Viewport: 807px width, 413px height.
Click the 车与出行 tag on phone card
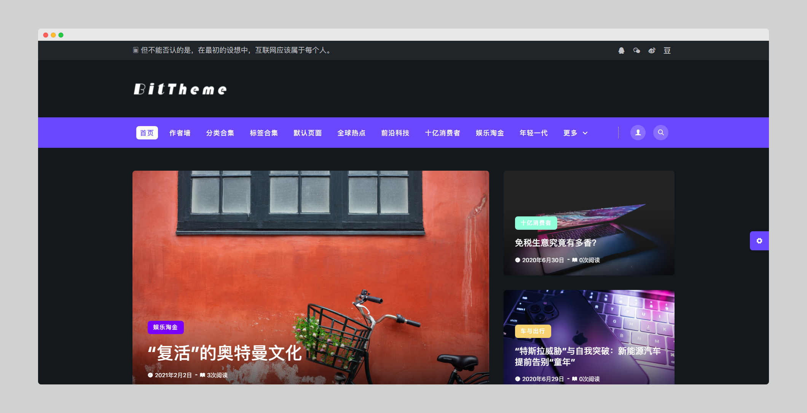pyautogui.click(x=533, y=331)
